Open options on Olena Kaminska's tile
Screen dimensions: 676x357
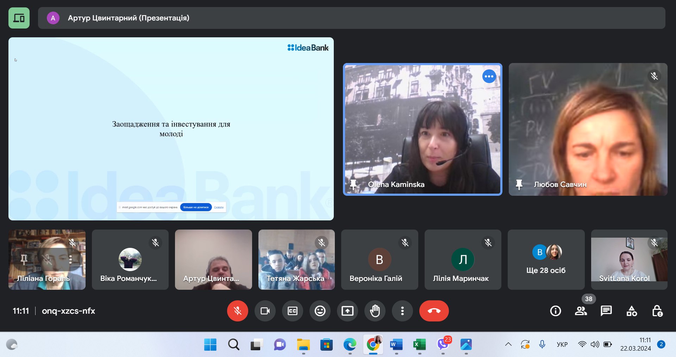pyautogui.click(x=489, y=76)
